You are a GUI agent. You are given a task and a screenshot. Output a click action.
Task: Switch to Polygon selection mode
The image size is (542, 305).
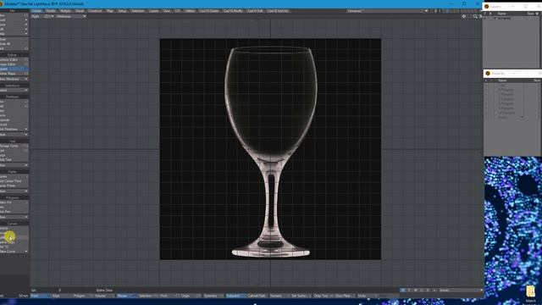(x=82, y=296)
